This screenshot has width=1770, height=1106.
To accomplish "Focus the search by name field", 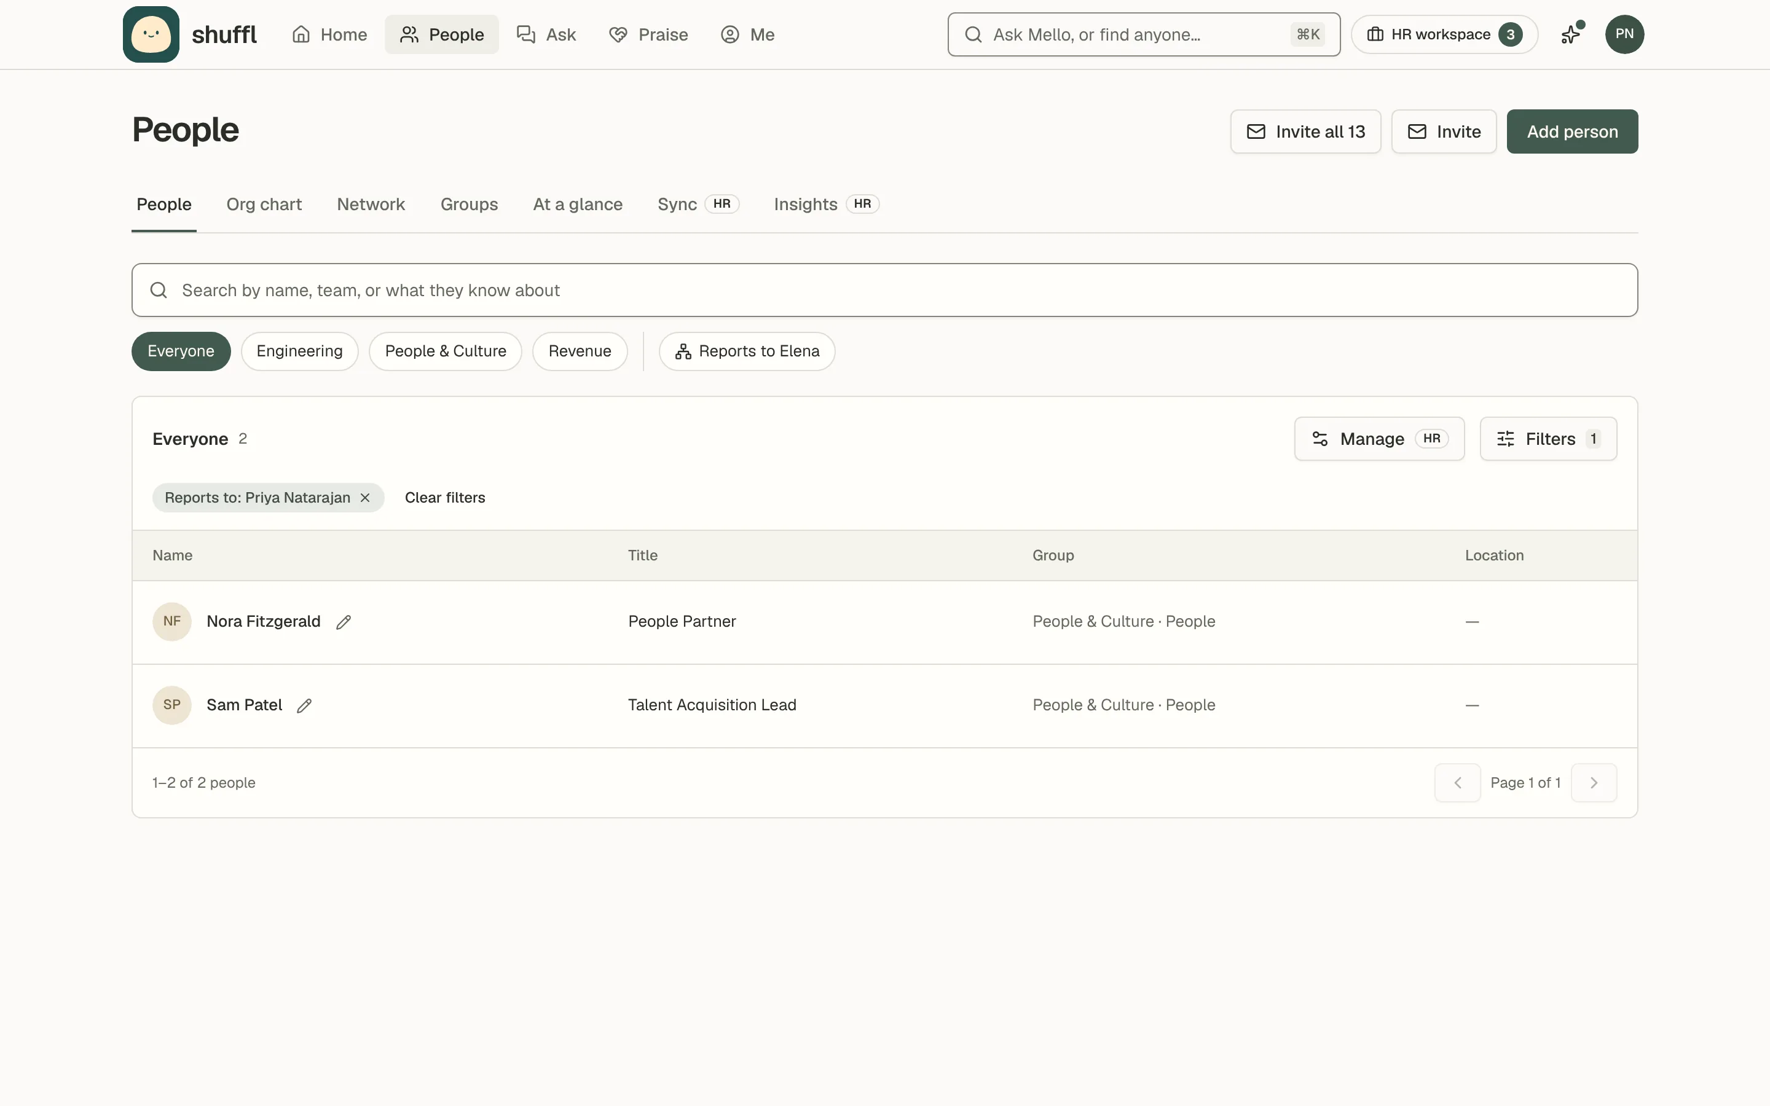I will click(884, 291).
